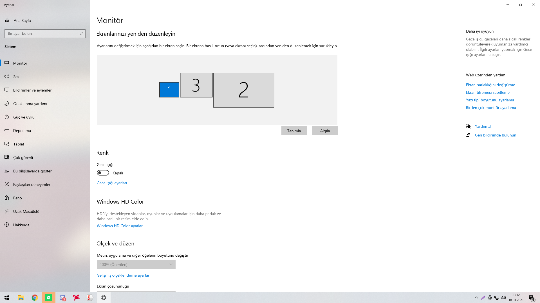Select display 1 in the arrangement

(x=169, y=90)
